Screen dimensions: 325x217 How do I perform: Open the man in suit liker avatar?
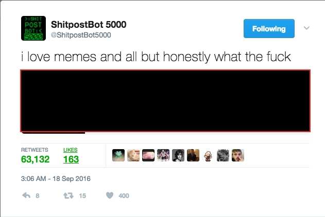click(193, 155)
